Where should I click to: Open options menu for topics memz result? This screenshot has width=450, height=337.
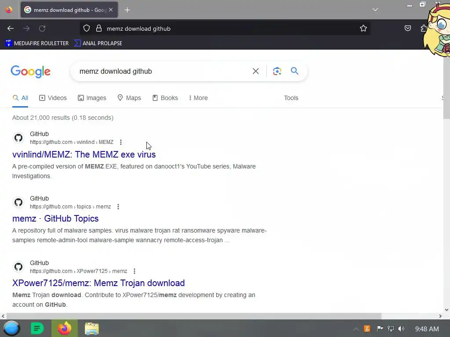118,207
